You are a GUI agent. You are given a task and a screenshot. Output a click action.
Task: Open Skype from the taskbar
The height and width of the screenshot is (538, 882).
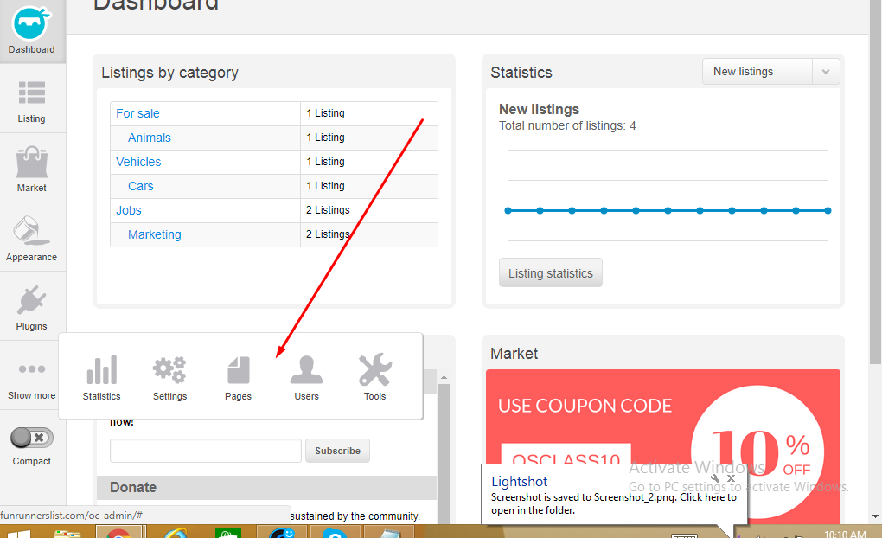(335, 533)
